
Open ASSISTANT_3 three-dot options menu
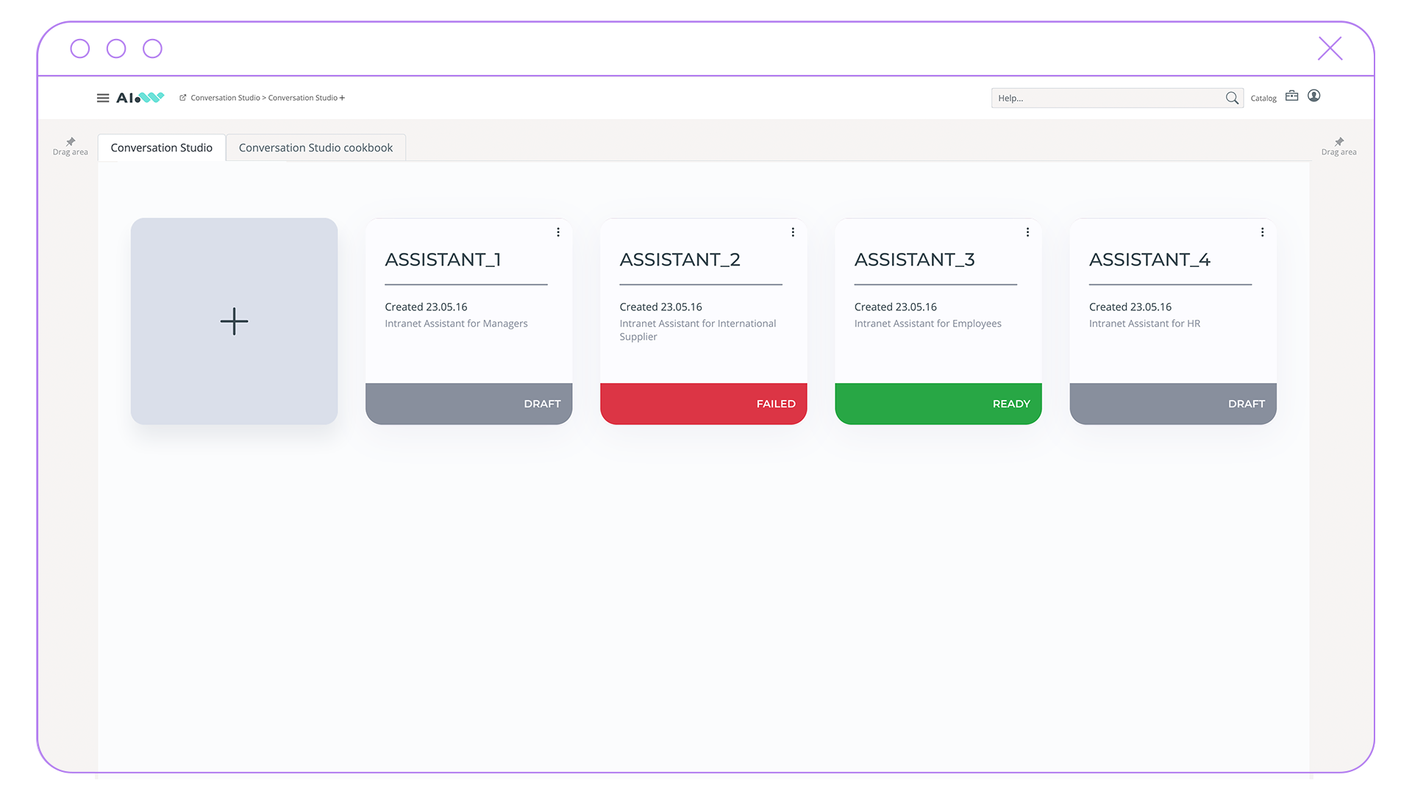pyautogui.click(x=1027, y=232)
